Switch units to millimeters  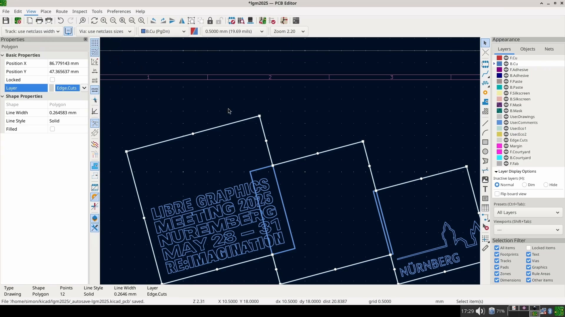pyautogui.click(x=95, y=90)
